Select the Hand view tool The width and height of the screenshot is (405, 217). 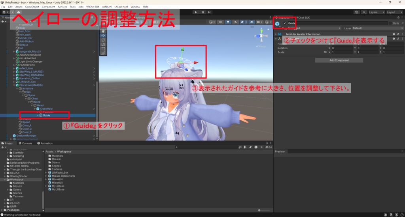coord(103,31)
